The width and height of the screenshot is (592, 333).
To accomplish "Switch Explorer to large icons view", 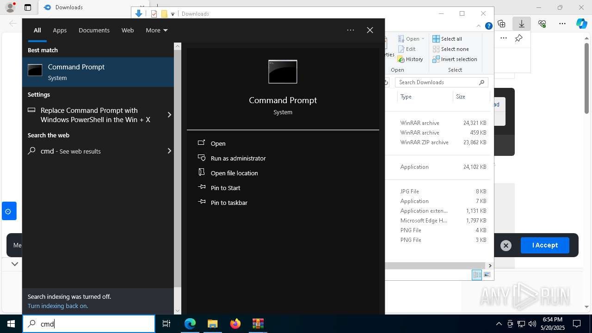I will [x=487, y=275].
